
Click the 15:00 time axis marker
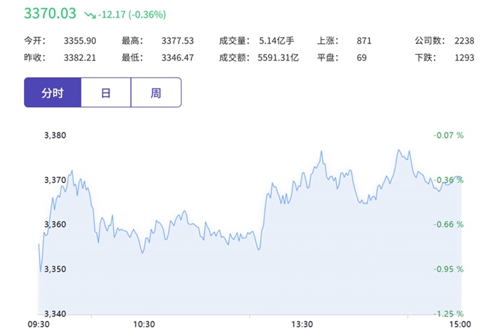460,325
